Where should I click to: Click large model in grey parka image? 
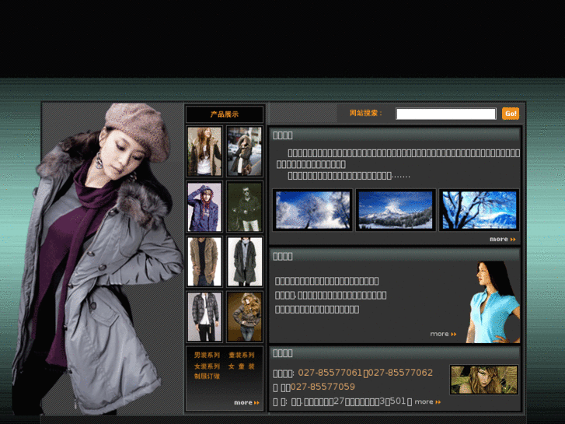97,259
